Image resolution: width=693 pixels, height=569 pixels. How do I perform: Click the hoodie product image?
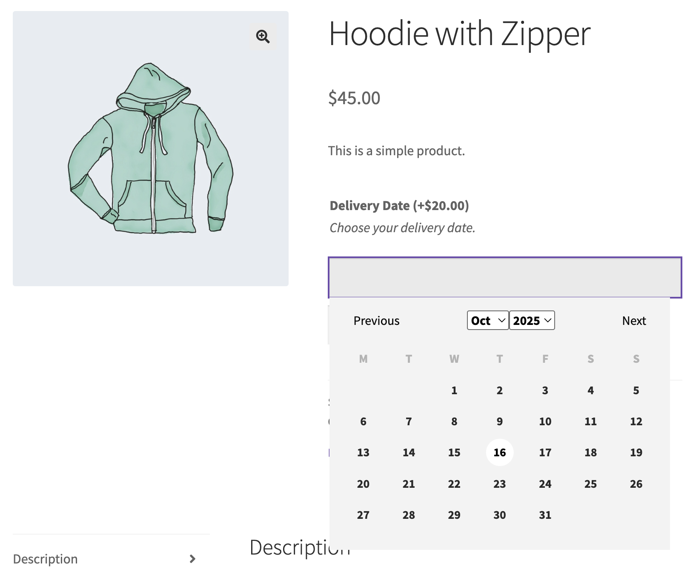151,149
